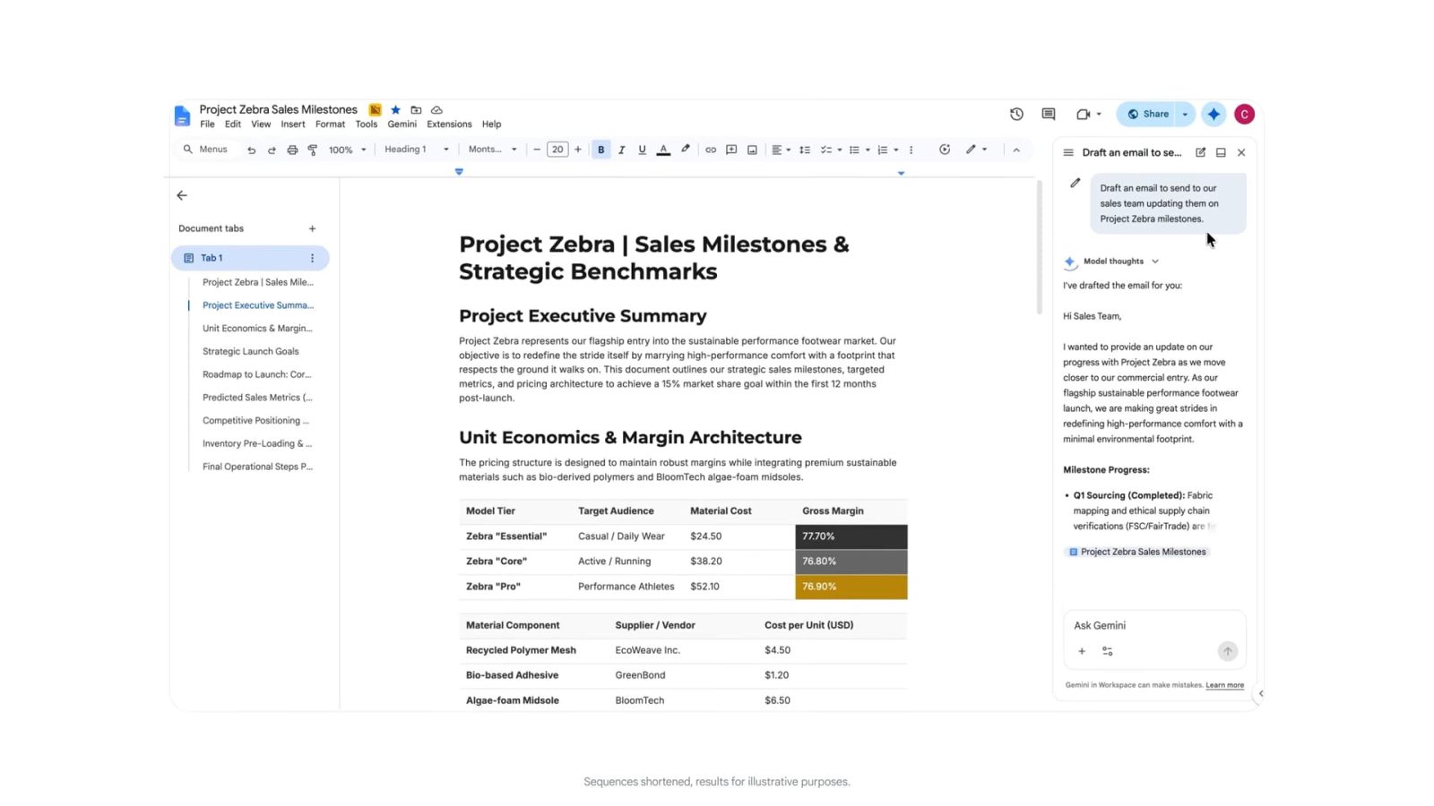Click the Share button
The height and width of the screenshot is (806, 1434).
click(1147, 114)
